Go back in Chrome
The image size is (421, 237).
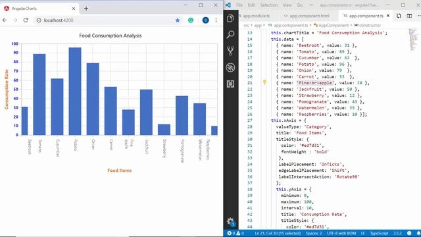[5, 20]
